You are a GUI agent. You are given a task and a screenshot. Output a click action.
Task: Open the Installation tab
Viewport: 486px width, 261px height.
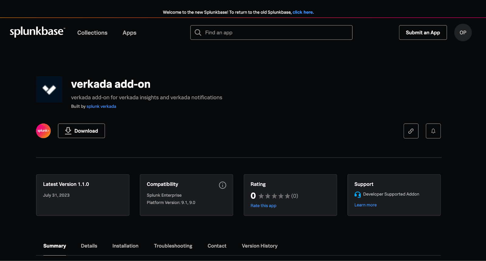[125, 246]
